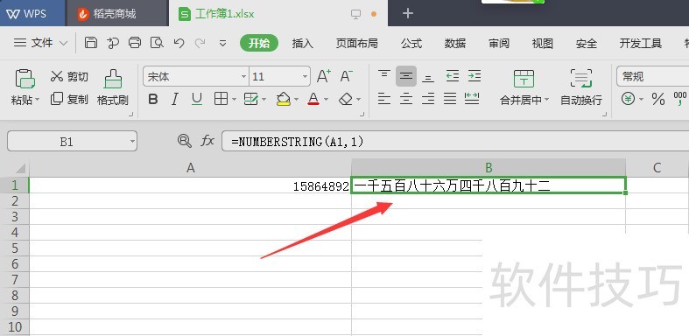Image resolution: width=689 pixels, height=336 pixels.
Task: Select cell A1 containing 15864892
Action: (x=190, y=185)
